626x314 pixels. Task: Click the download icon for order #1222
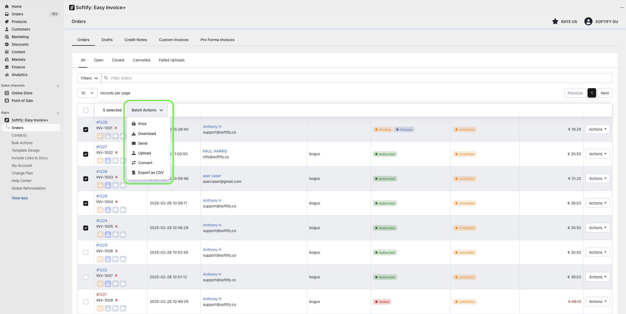click(108, 284)
